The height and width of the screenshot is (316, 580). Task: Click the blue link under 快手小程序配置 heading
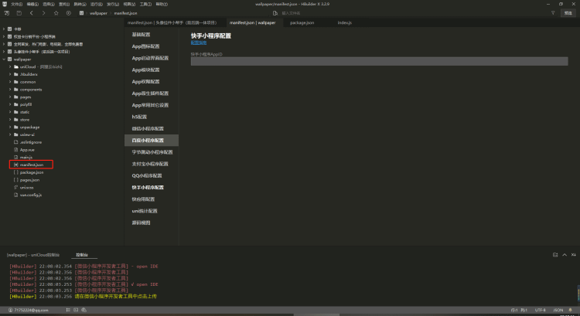pos(199,42)
